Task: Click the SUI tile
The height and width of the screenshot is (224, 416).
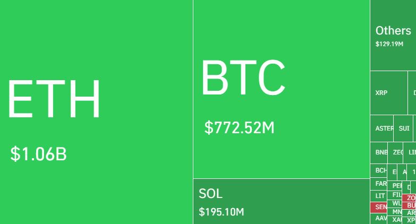Action: pos(404,128)
